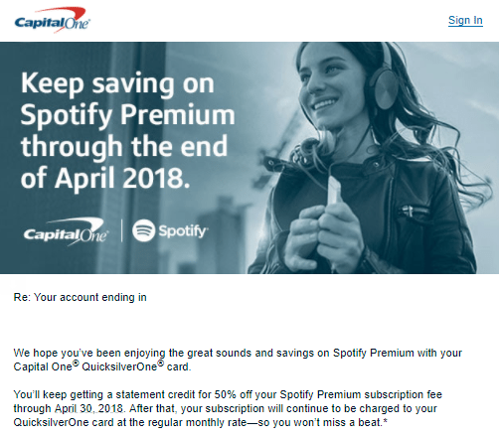
Task: Click the card held in woman's hands
Action: click(x=334, y=190)
